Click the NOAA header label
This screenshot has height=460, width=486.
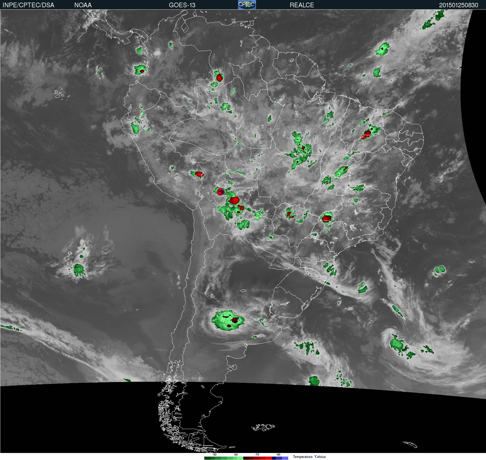[x=83, y=5]
